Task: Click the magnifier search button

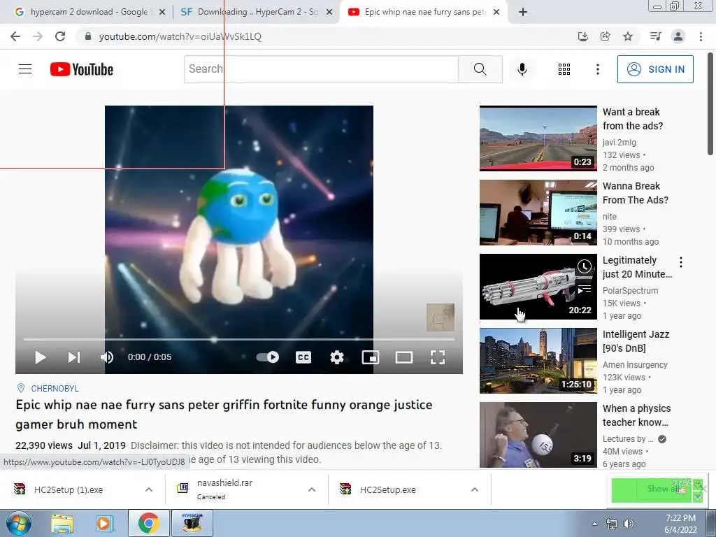Action: (480, 69)
